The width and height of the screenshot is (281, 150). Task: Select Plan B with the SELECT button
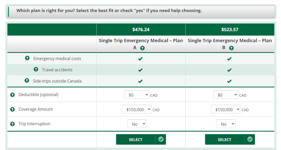230,140
